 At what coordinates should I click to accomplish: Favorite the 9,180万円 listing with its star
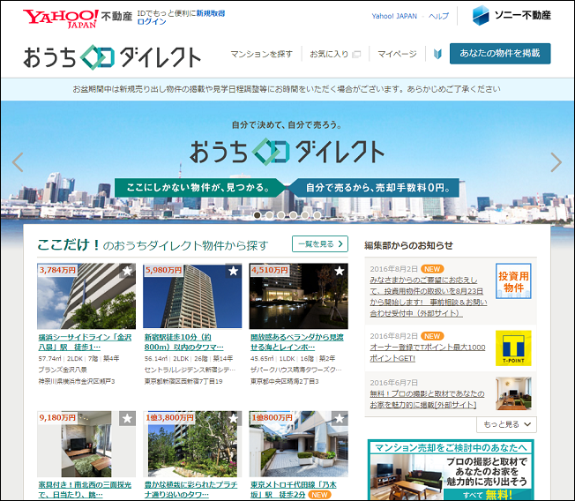(127, 418)
